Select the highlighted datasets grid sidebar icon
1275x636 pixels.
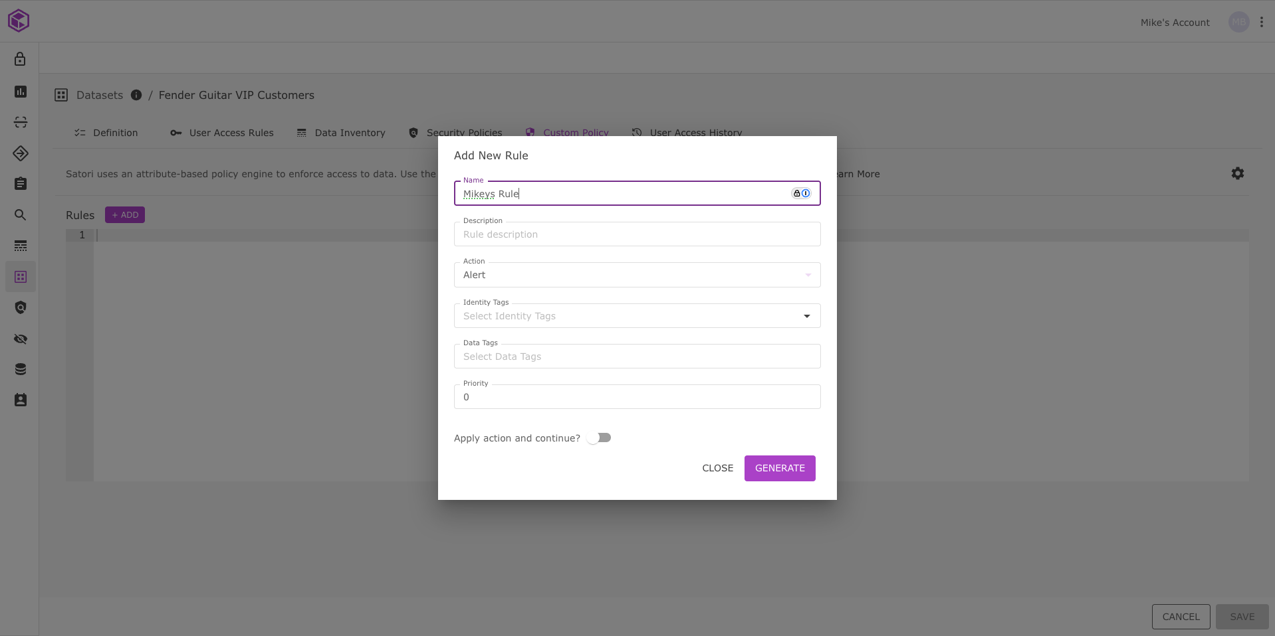[21, 277]
